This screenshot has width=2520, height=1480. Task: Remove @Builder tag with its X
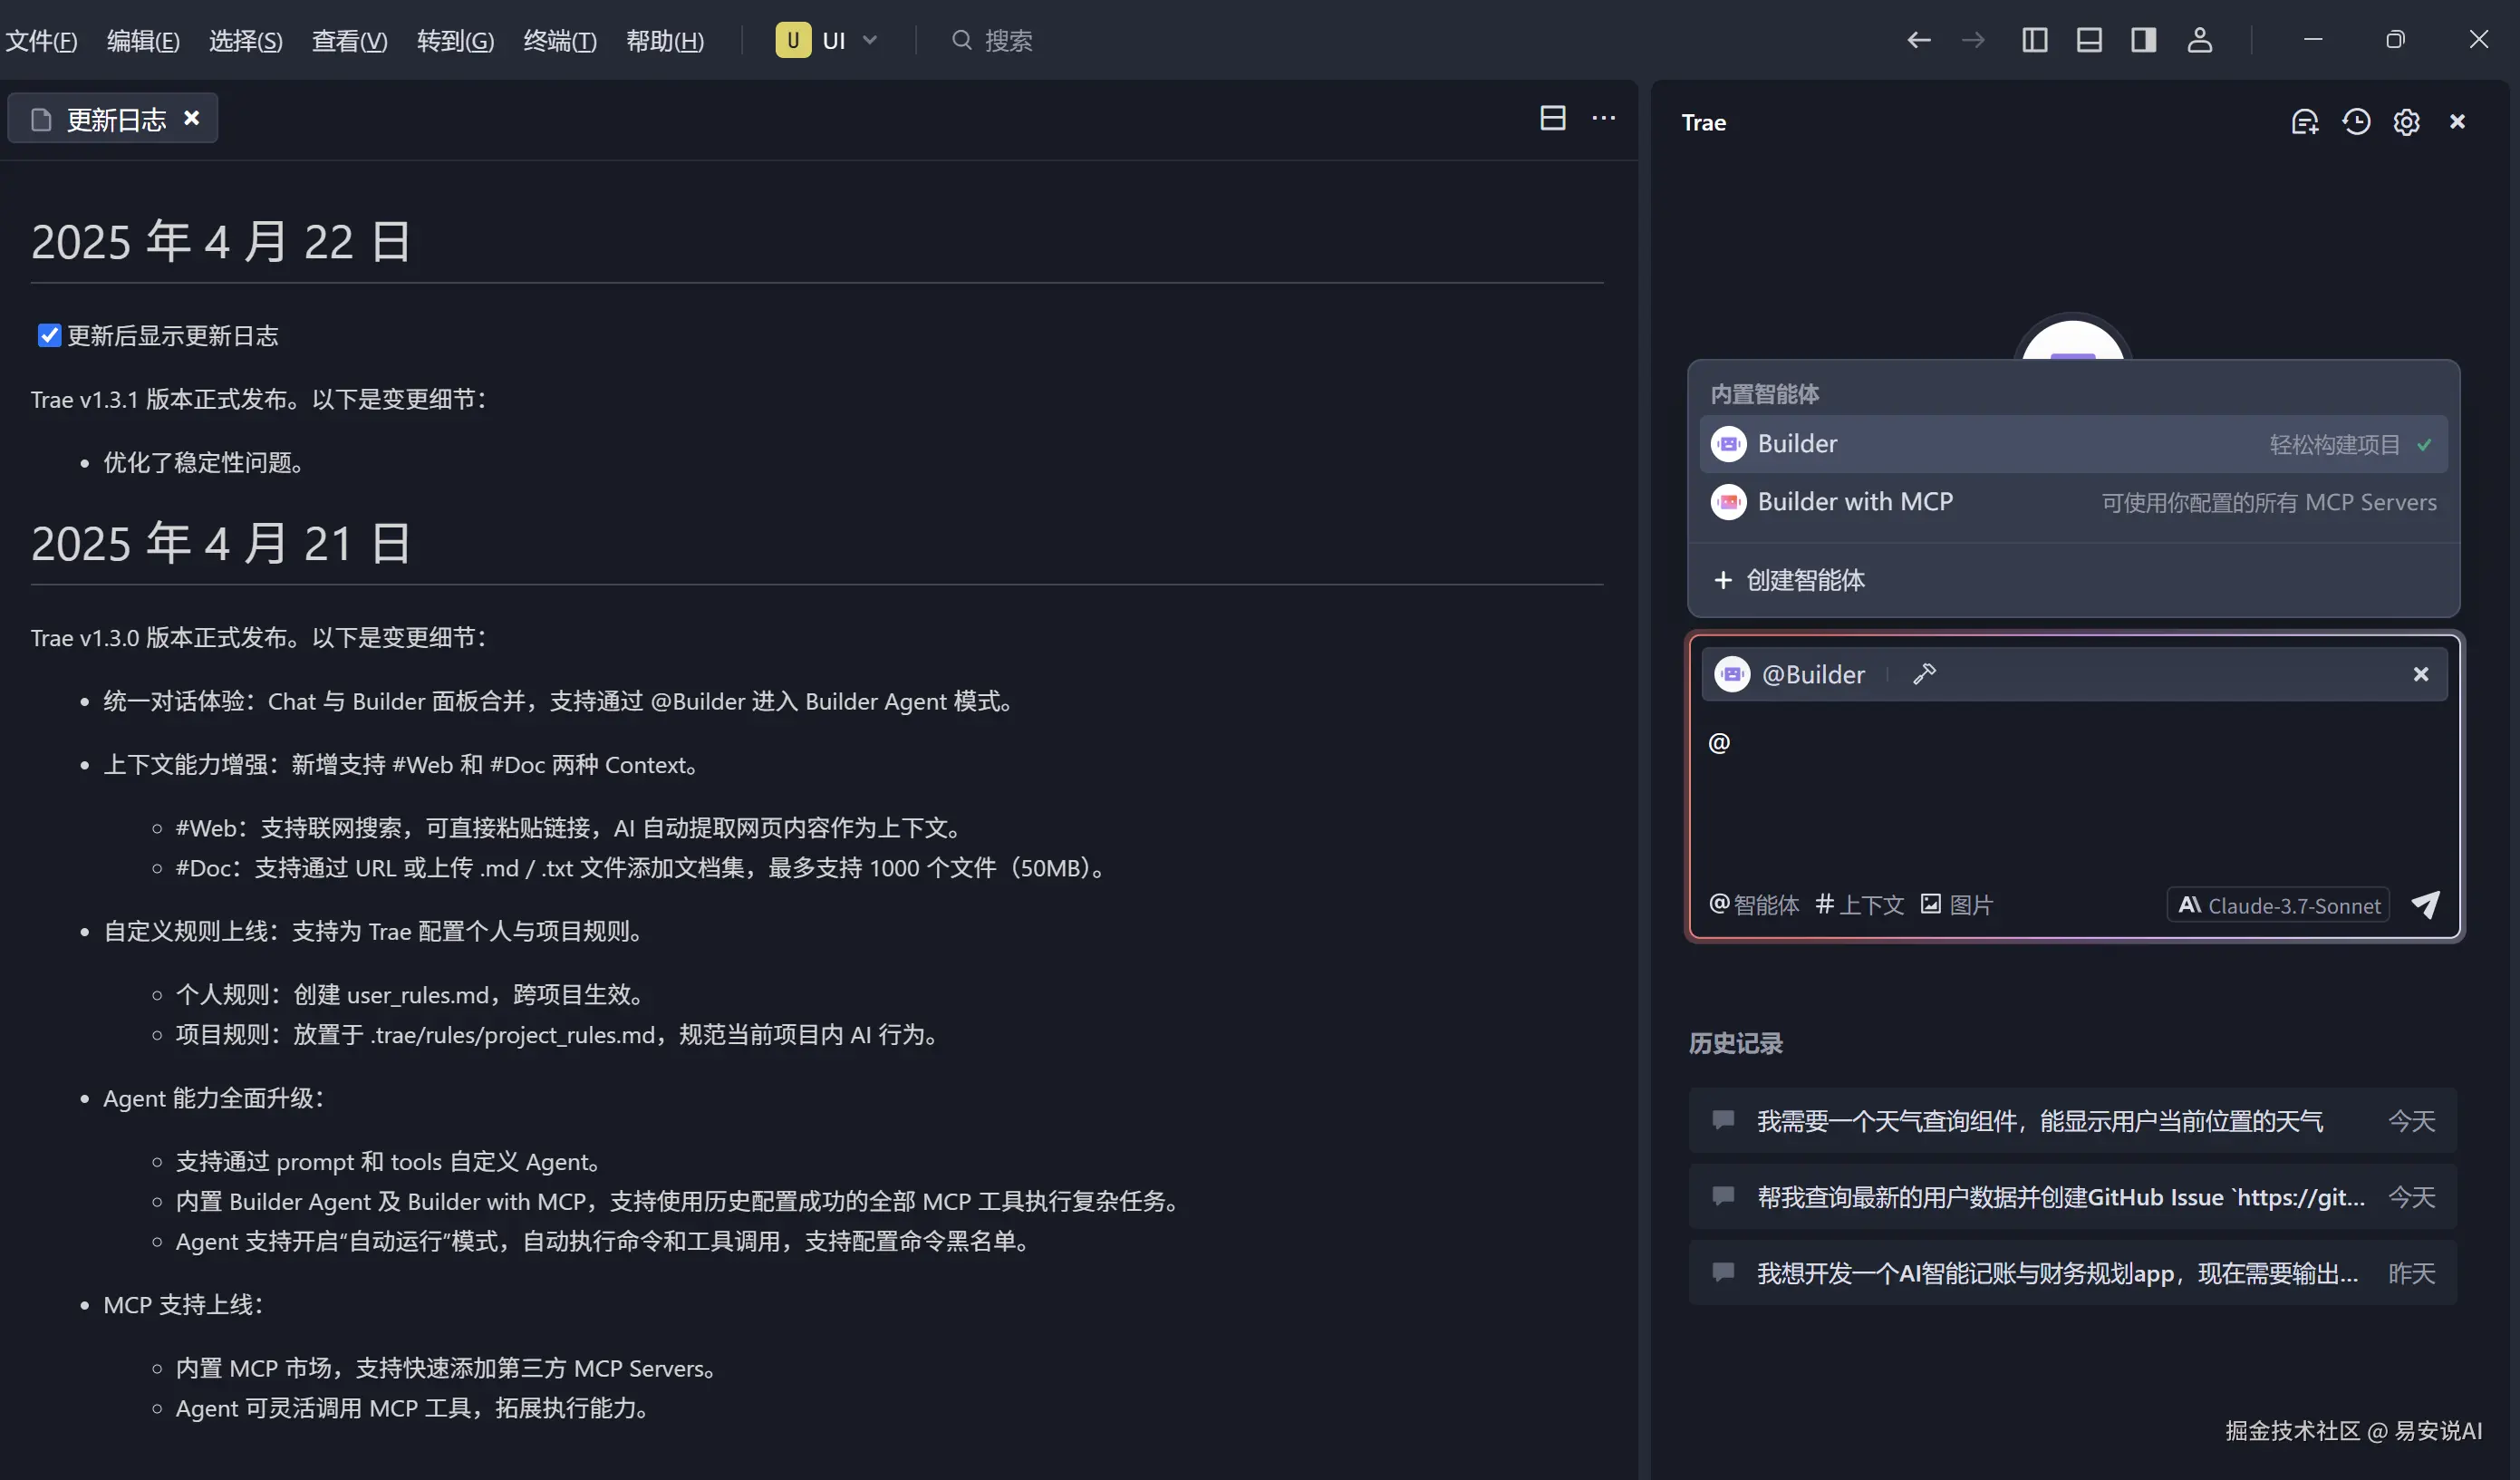2420,674
